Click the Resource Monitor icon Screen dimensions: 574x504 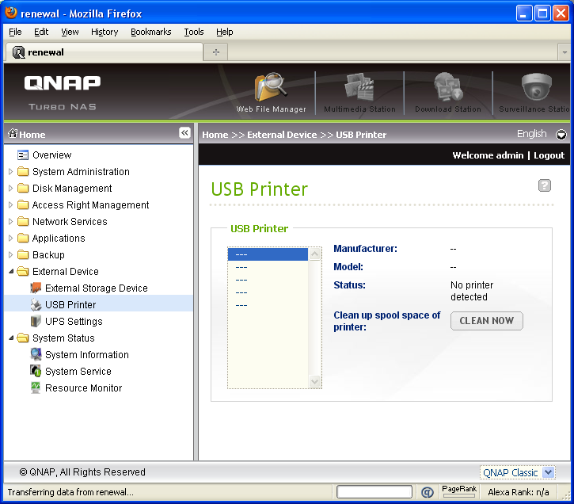coord(36,388)
